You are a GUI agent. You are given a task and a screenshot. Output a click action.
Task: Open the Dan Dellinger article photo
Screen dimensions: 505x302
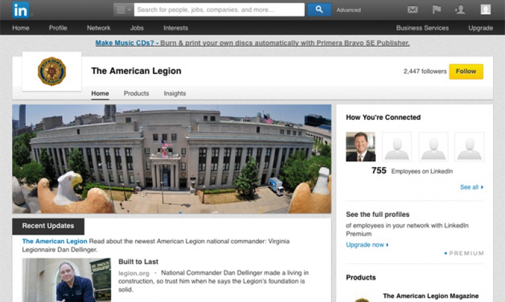[x=67, y=280]
